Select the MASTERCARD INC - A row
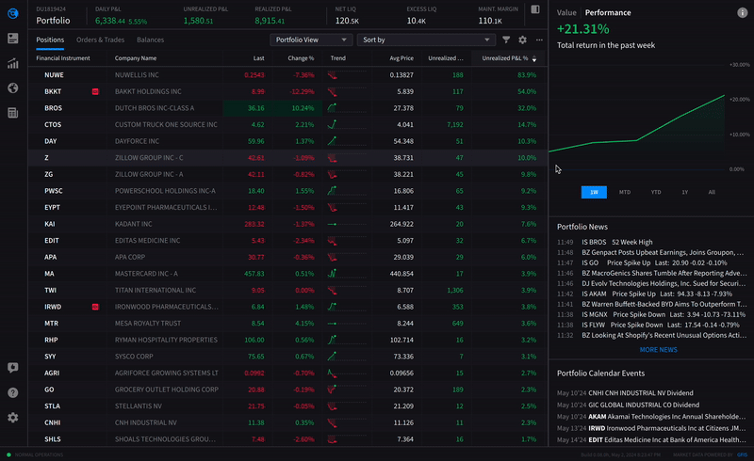This screenshot has height=461, width=754. point(287,274)
